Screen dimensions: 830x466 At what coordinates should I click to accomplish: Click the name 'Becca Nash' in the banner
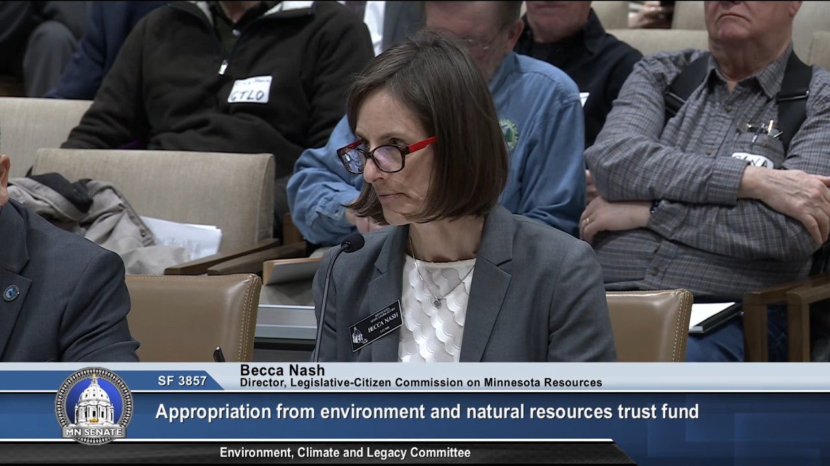tap(282, 370)
